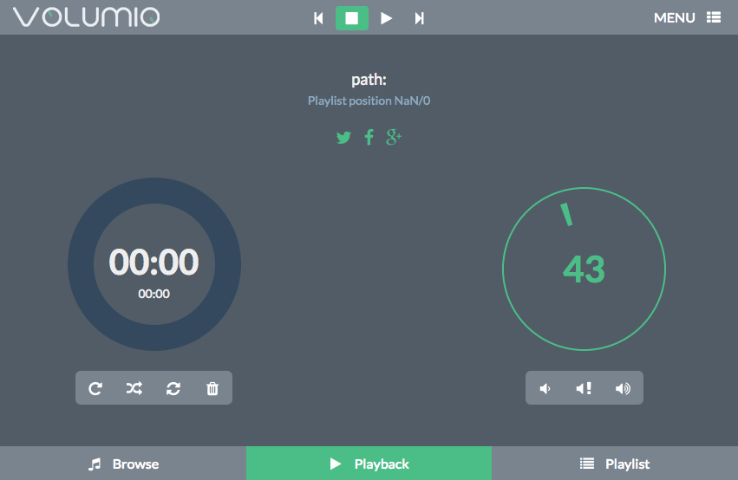Start playback with the top play button

tap(386, 18)
